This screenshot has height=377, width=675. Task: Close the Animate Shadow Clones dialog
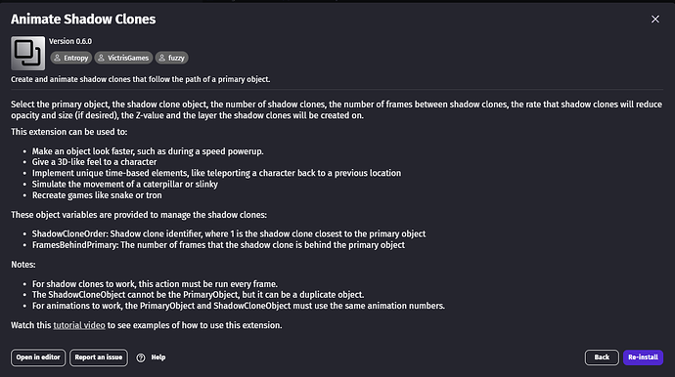(654, 20)
